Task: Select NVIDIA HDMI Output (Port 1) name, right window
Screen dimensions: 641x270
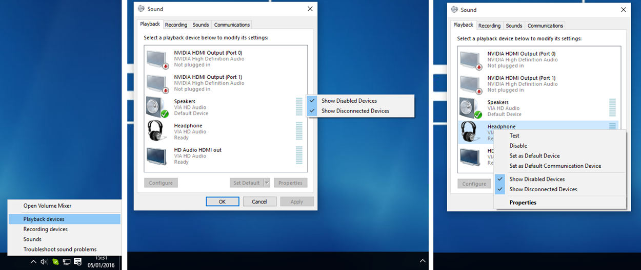Action: [522, 78]
